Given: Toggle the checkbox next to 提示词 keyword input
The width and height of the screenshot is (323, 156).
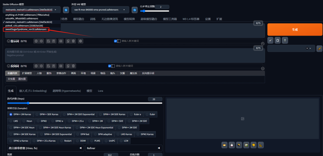Looking at the screenshot, I should point(115,41).
